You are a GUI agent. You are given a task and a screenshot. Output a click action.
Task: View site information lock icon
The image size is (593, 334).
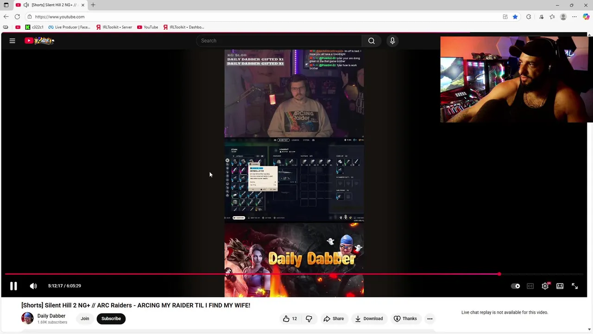tap(30, 17)
